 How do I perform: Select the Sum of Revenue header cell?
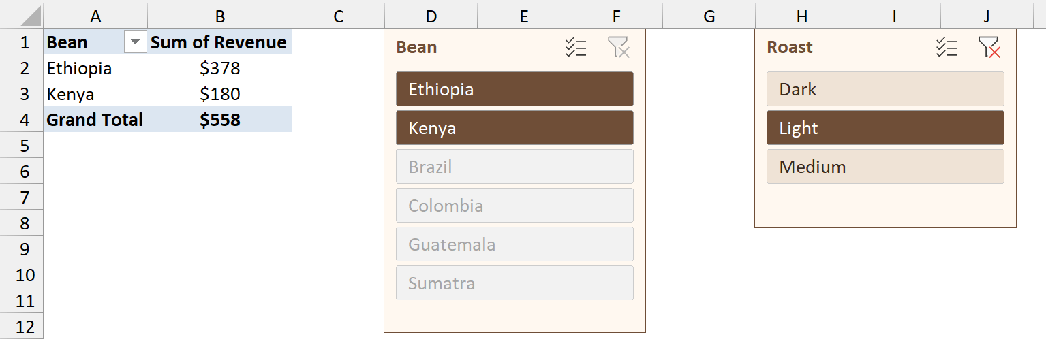(x=219, y=42)
